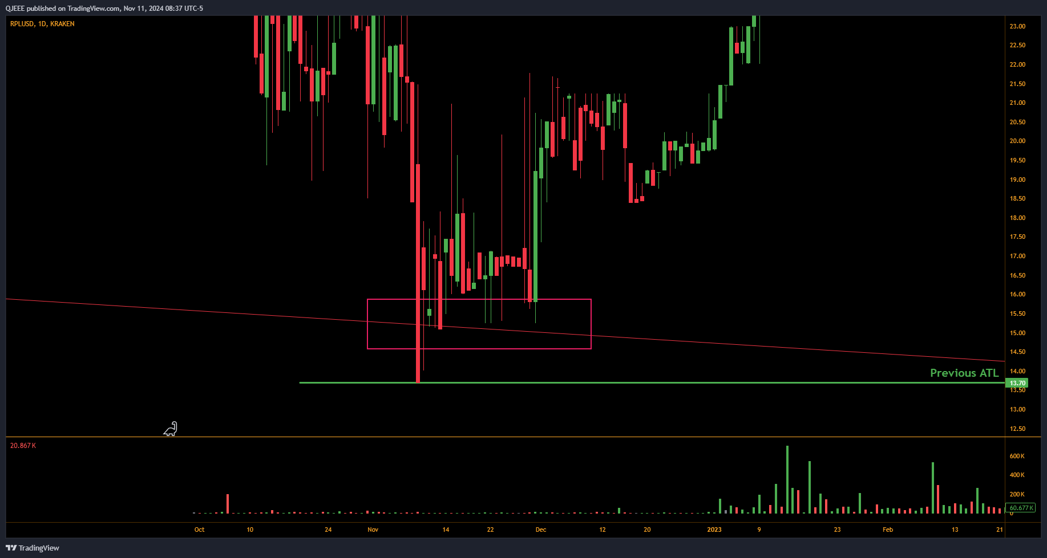This screenshot has height=558, width=1047.
Task: Click the 2023 label on time axis
Action: [714, 530]
